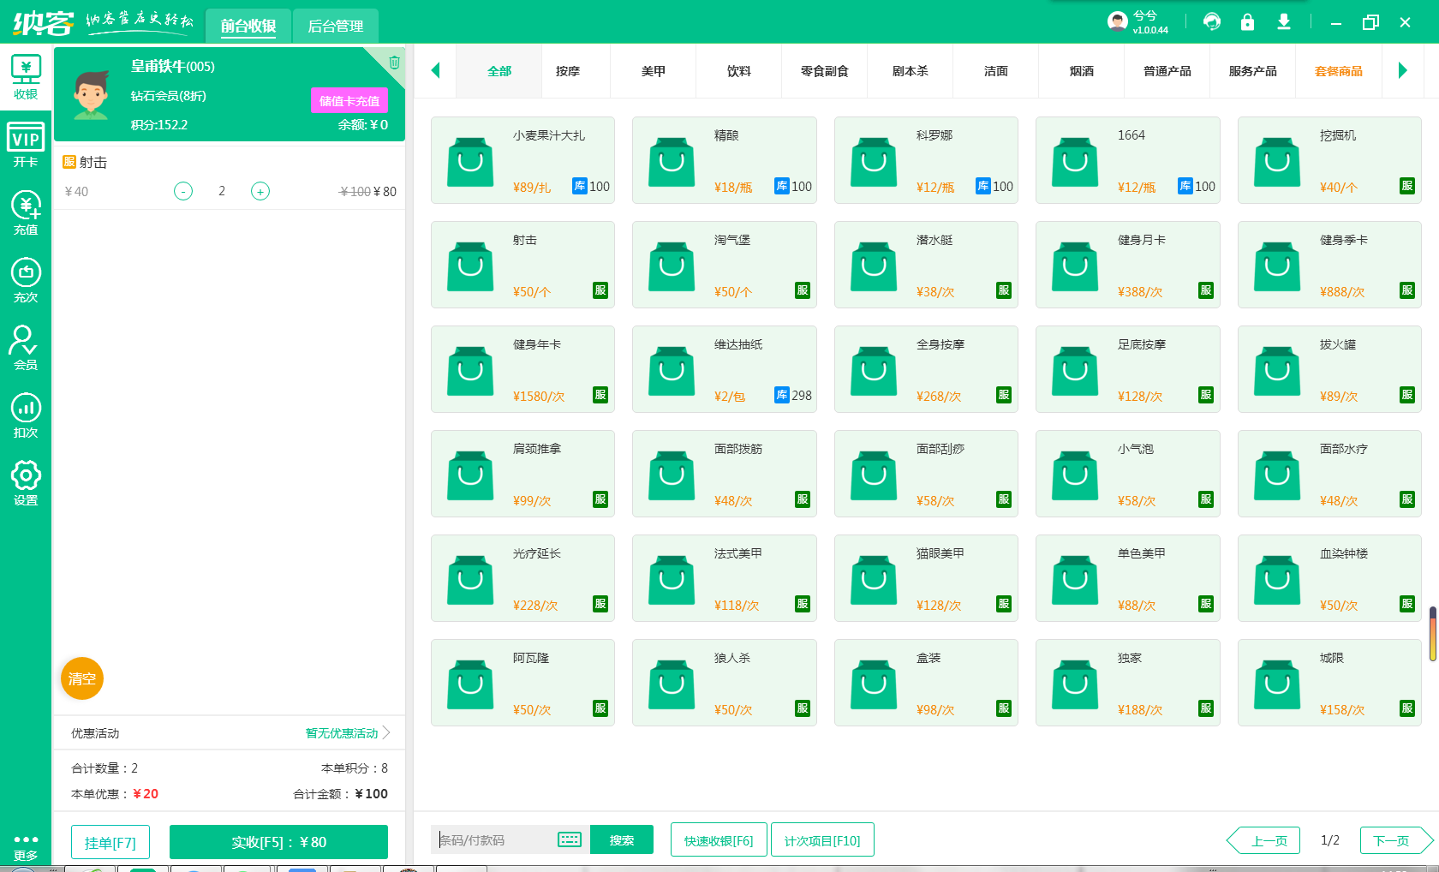Add 维达抽纸 product to order
Viewport: 1439px width, 872px height.
point(725,369)
